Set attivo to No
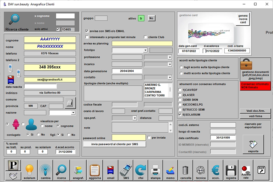The width and height of the screenshot is (273, 182). coord(151,18)
